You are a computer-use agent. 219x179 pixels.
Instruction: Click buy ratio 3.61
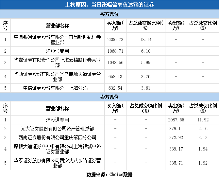(x=146, y=88)
